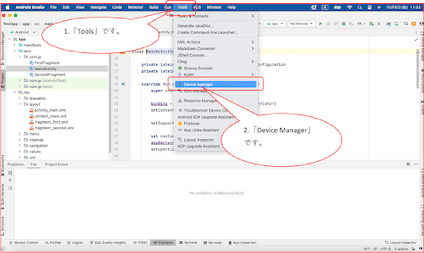Viewport: 425px width, 253px height.
Task: Run the app with the green play icon
Action: point(321,24)
